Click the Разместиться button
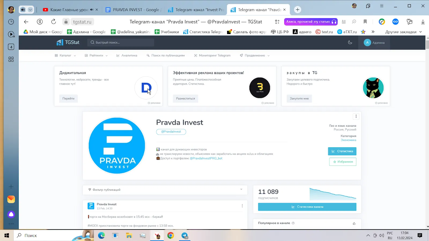429x241 pixels. coord(186,99)
